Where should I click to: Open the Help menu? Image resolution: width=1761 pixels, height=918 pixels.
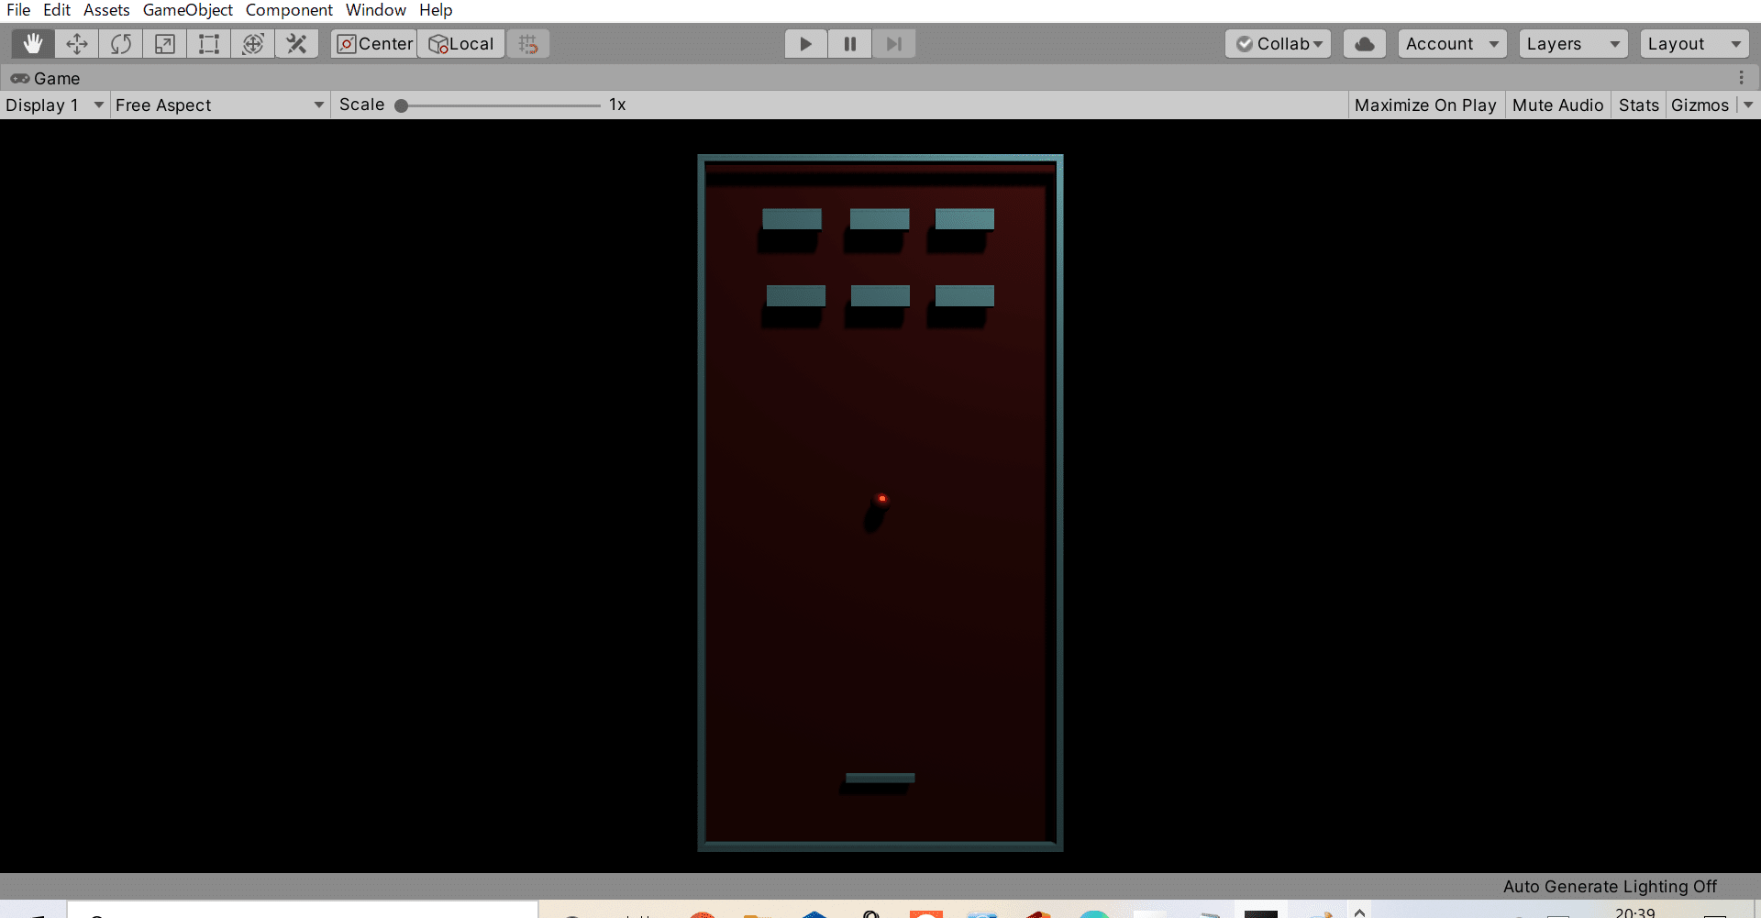click(x=437, y=10)
